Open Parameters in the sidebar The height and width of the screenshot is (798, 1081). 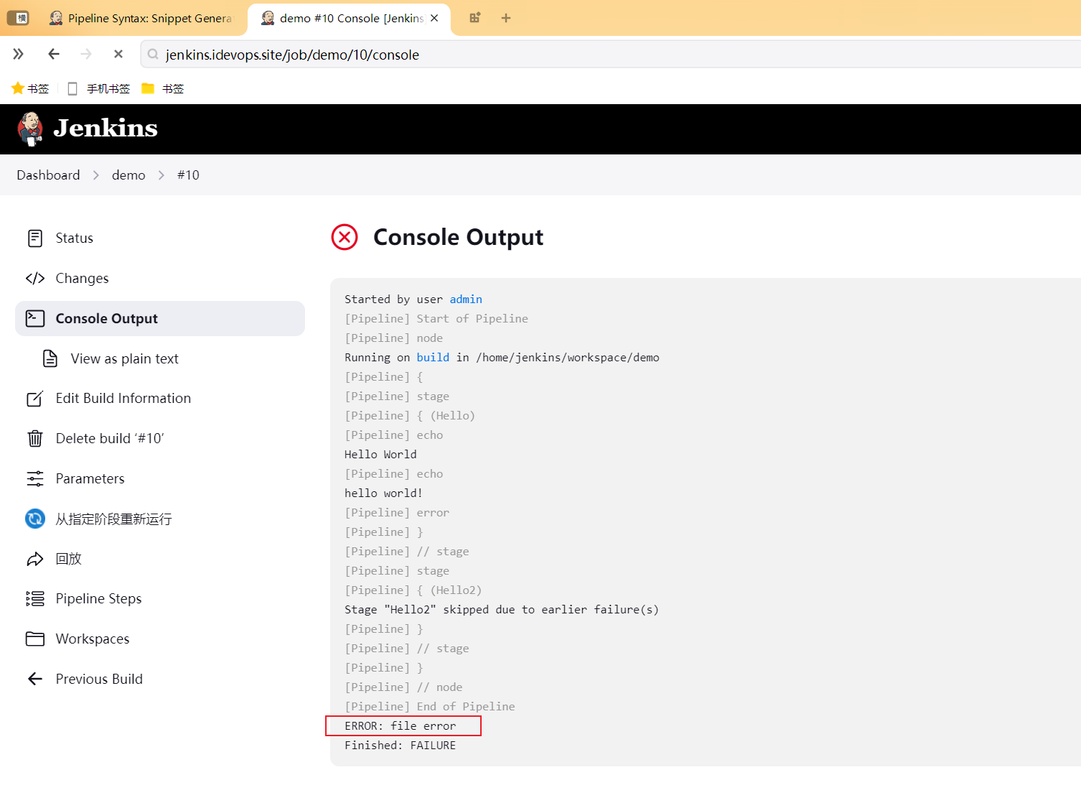pos(160,478)
